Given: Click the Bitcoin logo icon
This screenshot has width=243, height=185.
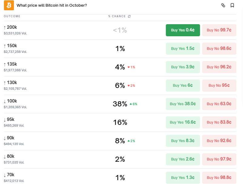Looking at the screenshot, I should pyautogui.click(x=9, y=5).
